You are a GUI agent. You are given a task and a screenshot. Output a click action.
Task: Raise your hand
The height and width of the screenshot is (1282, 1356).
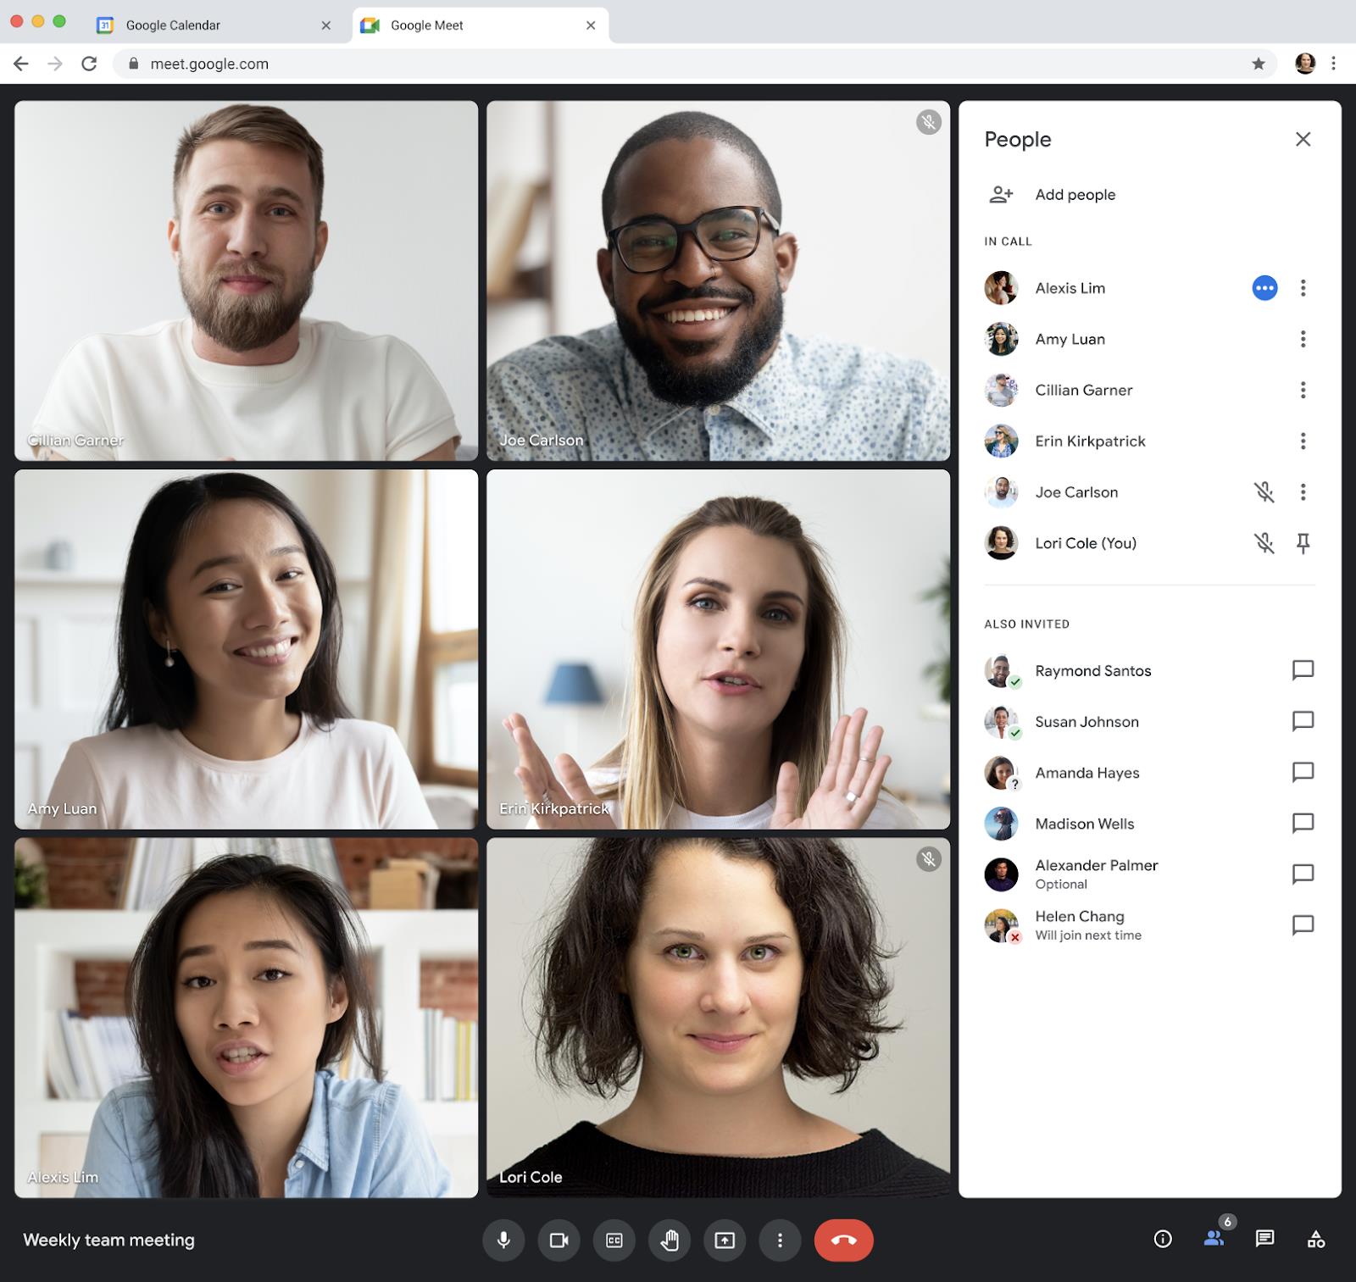pos(669,1240)
